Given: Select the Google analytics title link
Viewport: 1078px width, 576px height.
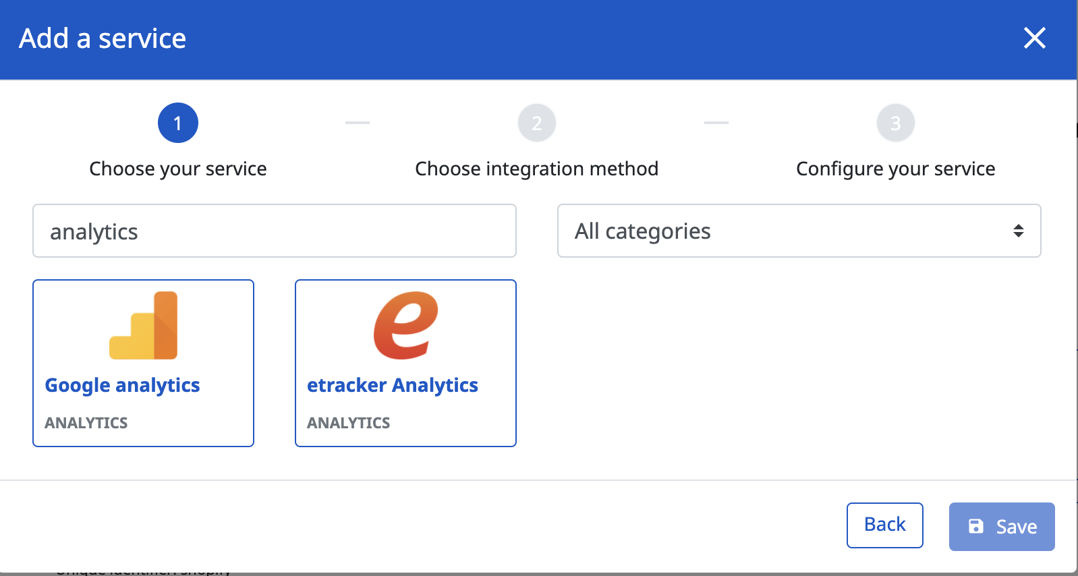Looking at the screenshot, I should [122, 385].
